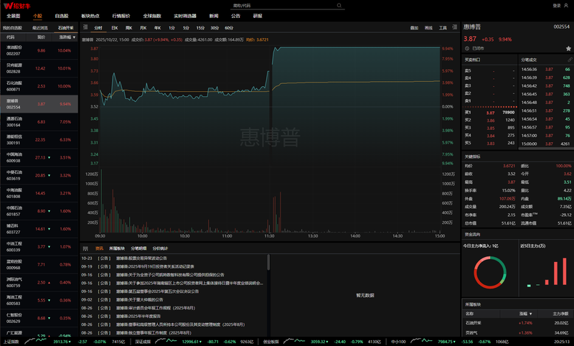Click the chart layout icon before 分时
Image resolution: width=574 pixels, height=346 pixels.
[87, 27]
